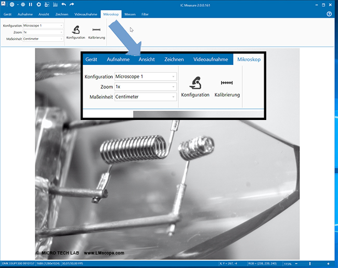Switch to the Videoaufnahme tab
This screenshot has width=338, height=268.
point(85,14)
